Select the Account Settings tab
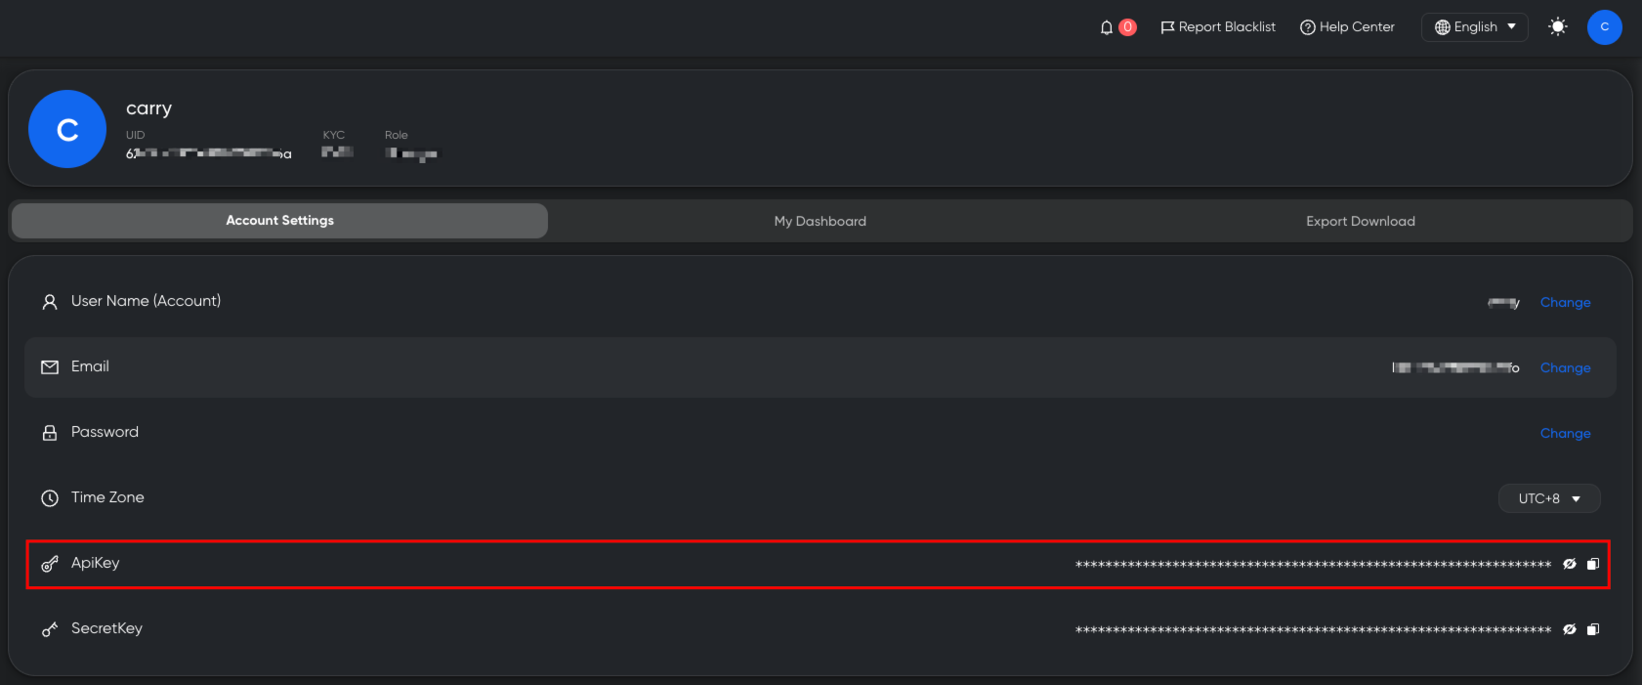 coord(279,221)
